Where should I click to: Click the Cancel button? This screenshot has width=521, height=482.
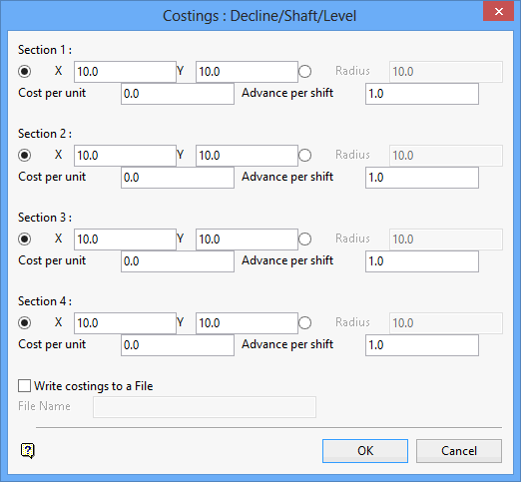click(x=459, y=451)
